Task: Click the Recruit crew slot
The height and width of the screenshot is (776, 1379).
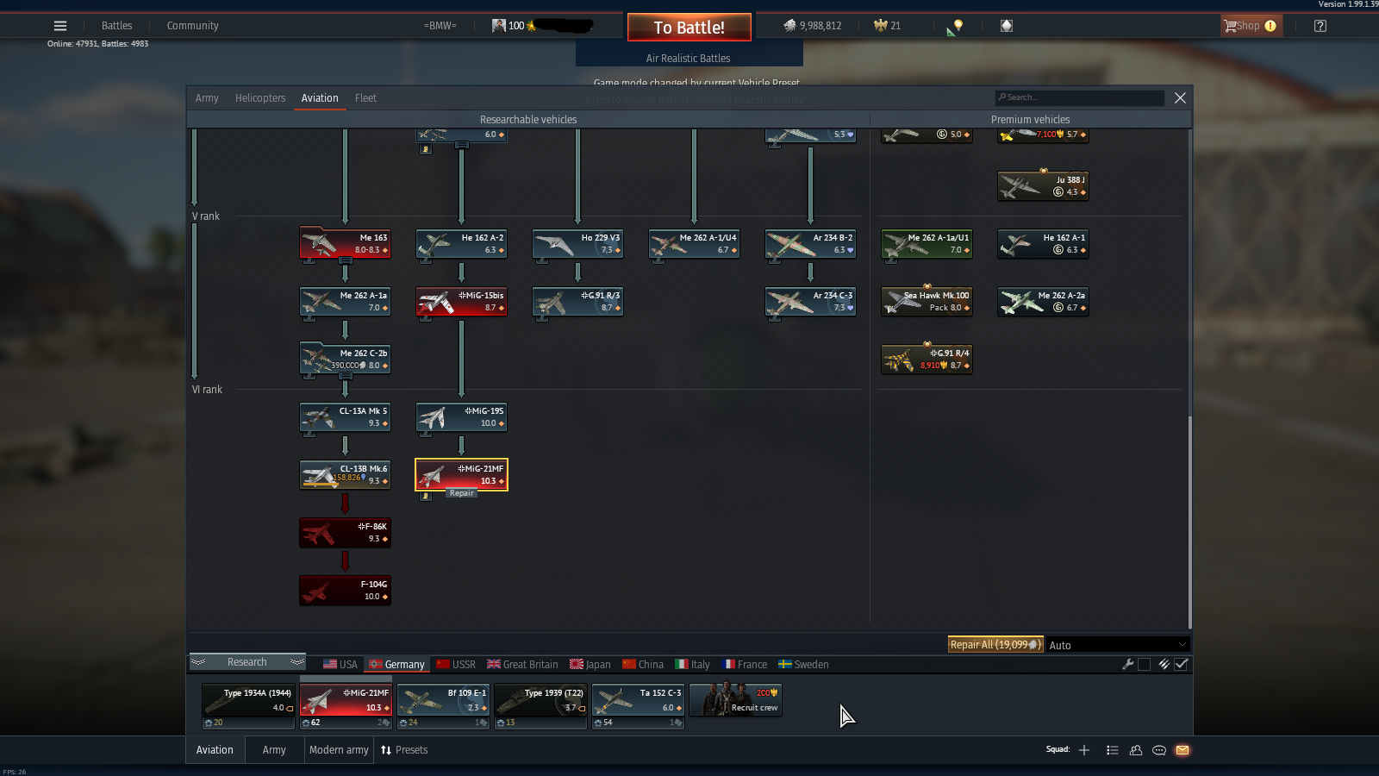Action: (736, 699)
